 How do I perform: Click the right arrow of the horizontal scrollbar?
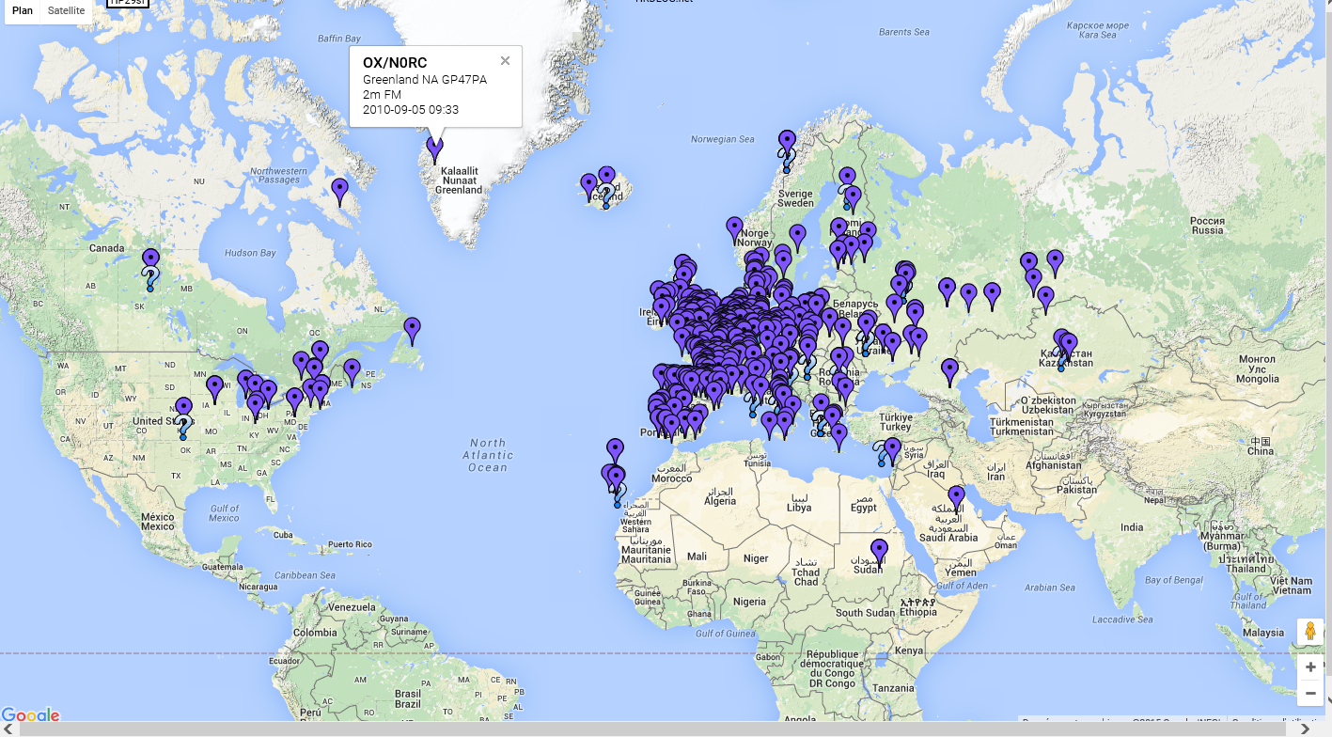[x=1306, y=729]
